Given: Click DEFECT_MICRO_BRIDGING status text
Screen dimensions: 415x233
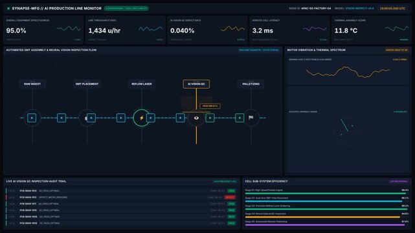Looking at the screenshot, I should [x=53, y=197].
